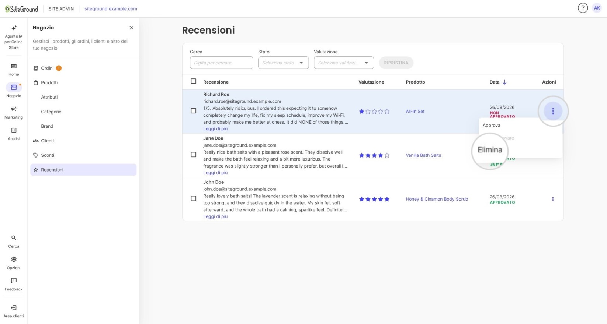Screen dimensions: 607x324
Task: Open the All-In Set product link
Action: [x=415, y=111]
